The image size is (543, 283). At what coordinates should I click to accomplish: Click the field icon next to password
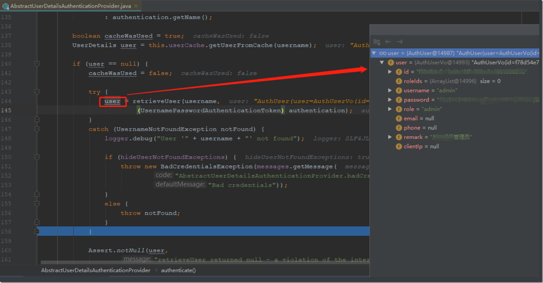point(399,100)
